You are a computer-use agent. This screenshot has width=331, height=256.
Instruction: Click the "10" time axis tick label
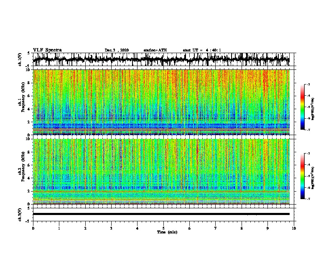click(x=294, y=228)
